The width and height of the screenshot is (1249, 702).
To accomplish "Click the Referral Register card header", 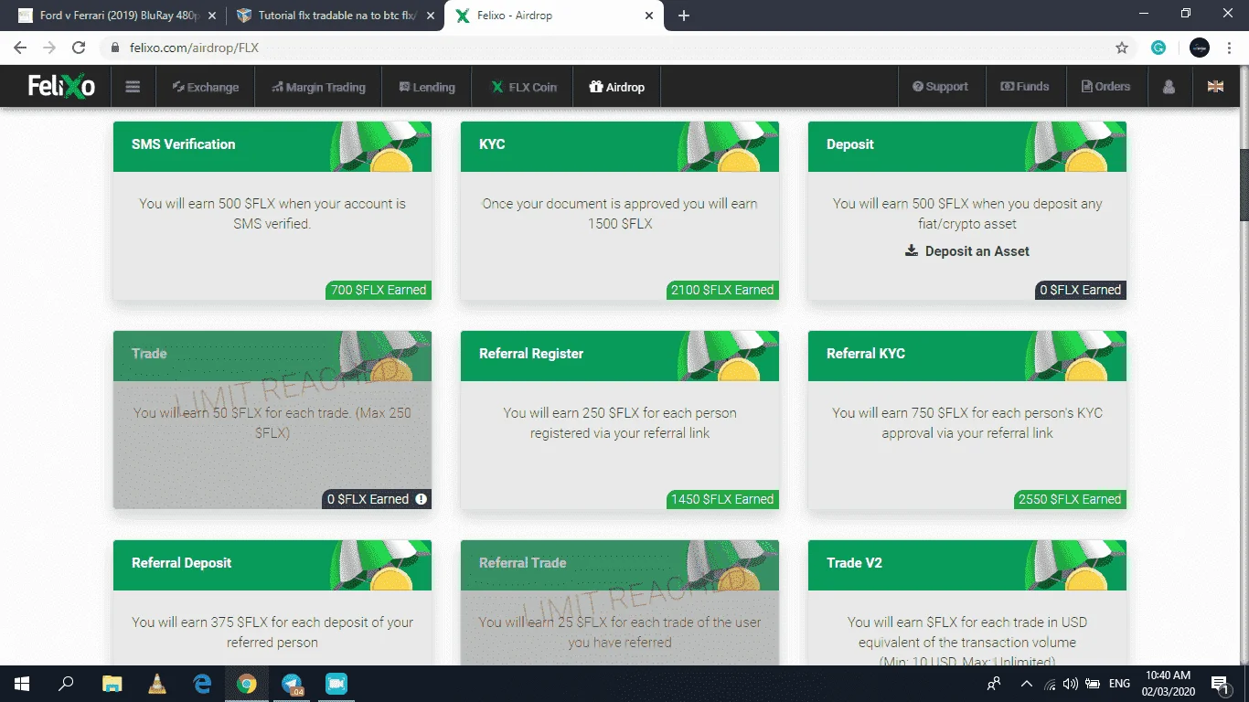I will [x=620, y=356].
